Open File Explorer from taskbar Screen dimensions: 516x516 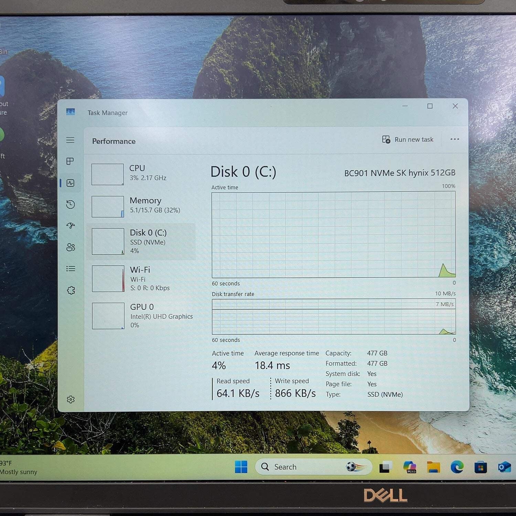[x=433, y=467]
